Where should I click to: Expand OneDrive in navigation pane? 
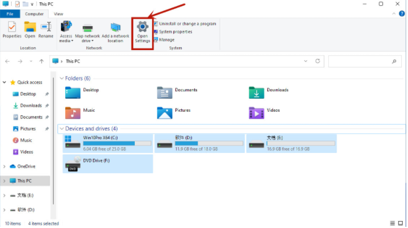5,166
